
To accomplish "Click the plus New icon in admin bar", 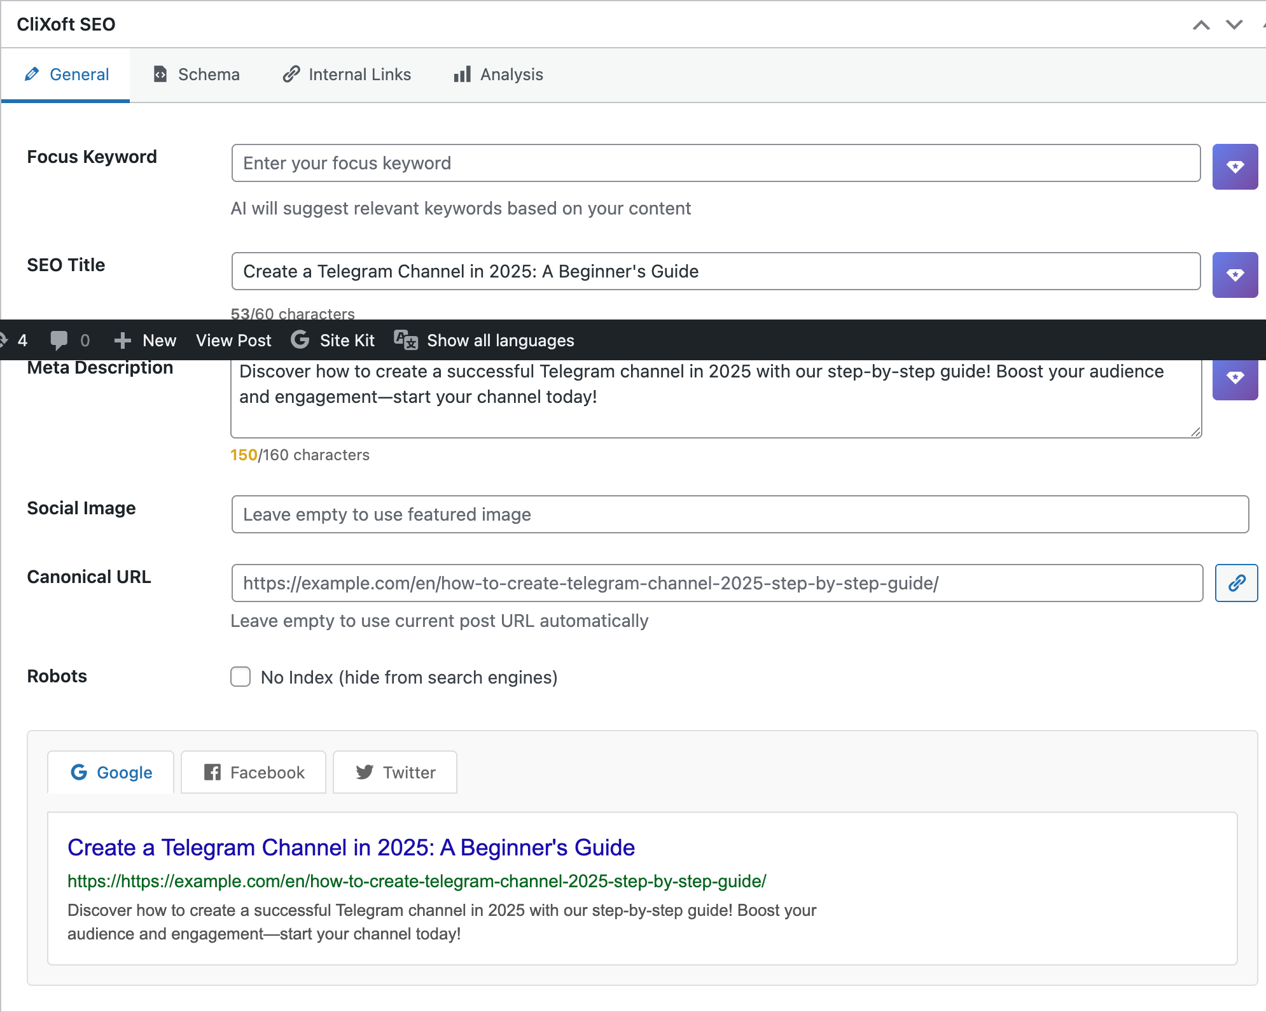I will pos(122,341).
